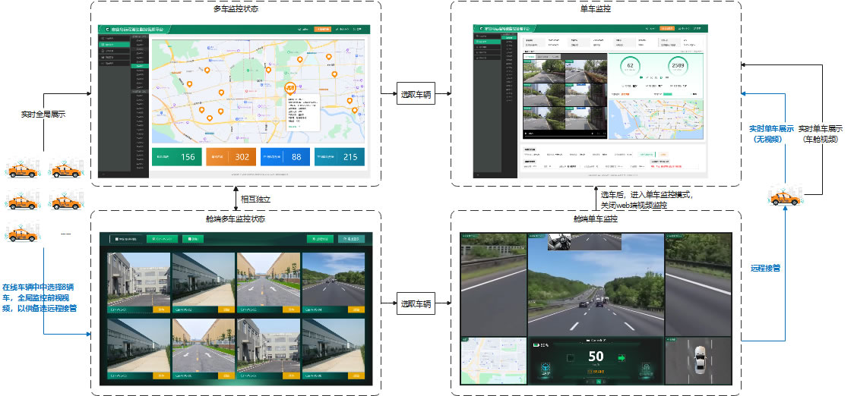Screen dimensions: 854x396
Task: Click 选取车辆 box between 多车监控状态 and 单车监控
Action: coord(416,94)
